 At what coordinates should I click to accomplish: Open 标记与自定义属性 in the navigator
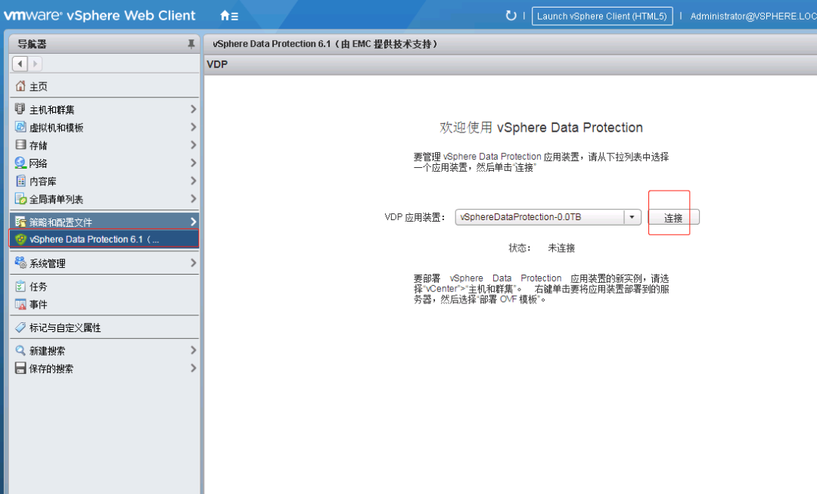tap(104, 328)
